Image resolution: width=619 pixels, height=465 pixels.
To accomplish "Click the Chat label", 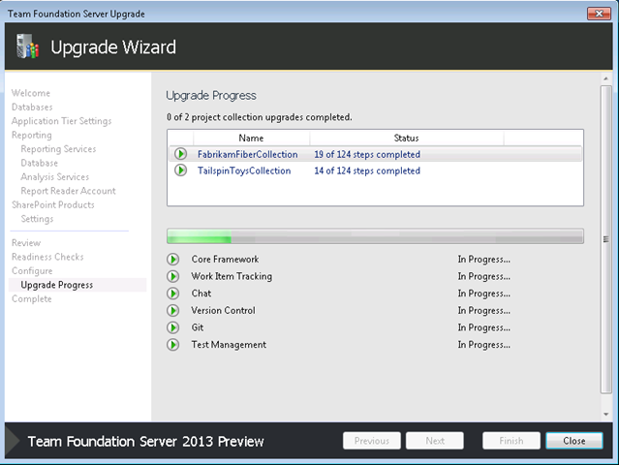I will pos(201,294).
